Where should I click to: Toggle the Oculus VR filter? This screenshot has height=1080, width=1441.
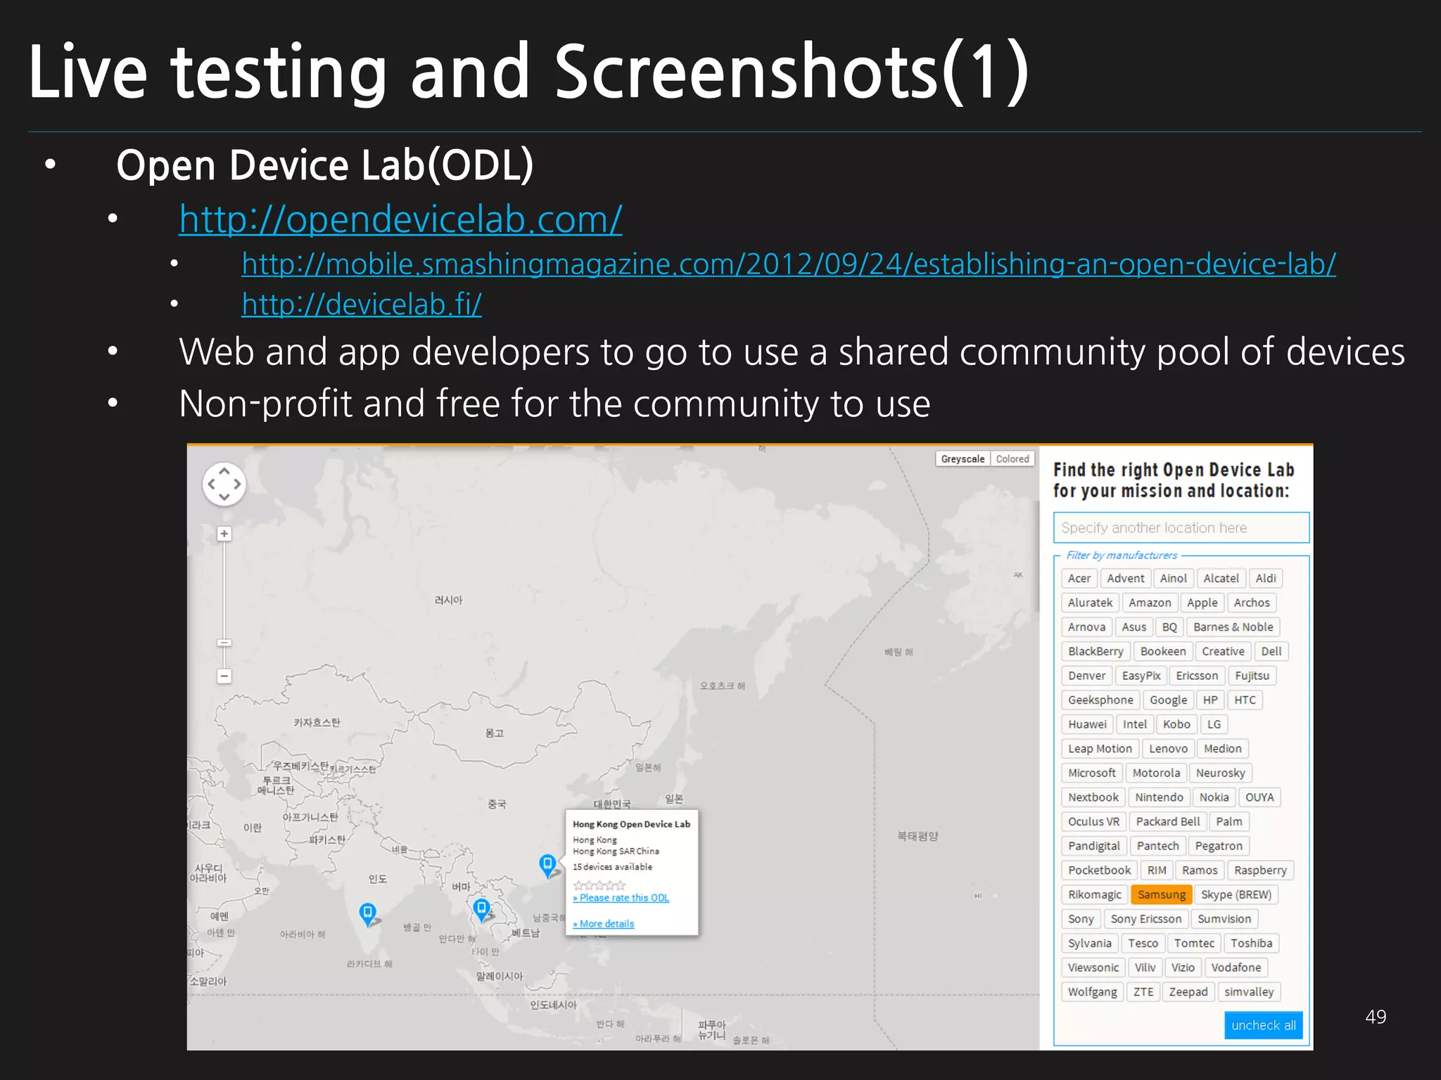(1093, 821)
